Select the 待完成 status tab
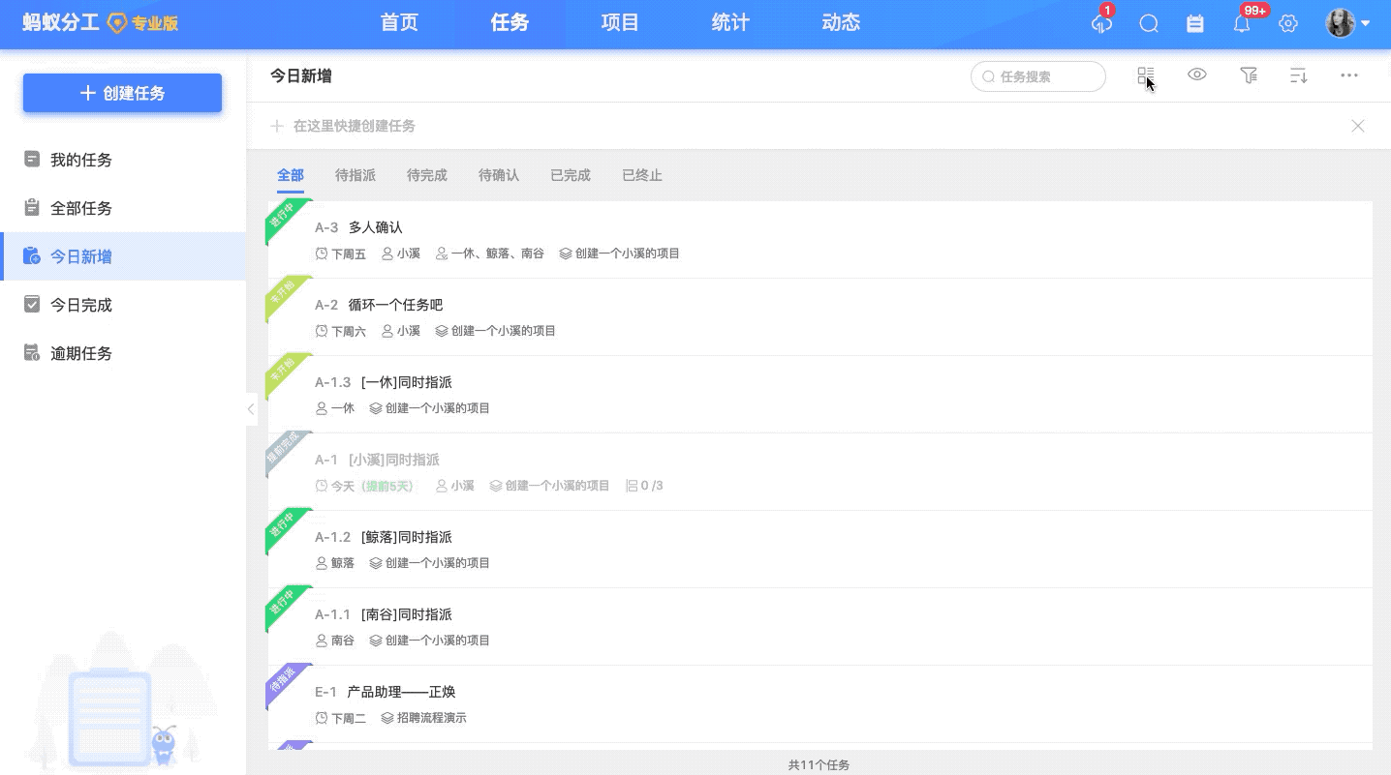This screenshot has width=1391, height=775. pyautogui.click(x=427, y=175)
